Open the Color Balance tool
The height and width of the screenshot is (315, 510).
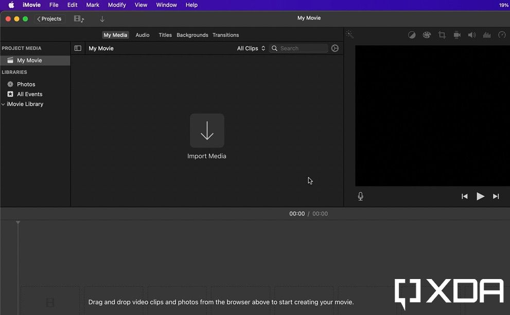(x=412, y=34)
